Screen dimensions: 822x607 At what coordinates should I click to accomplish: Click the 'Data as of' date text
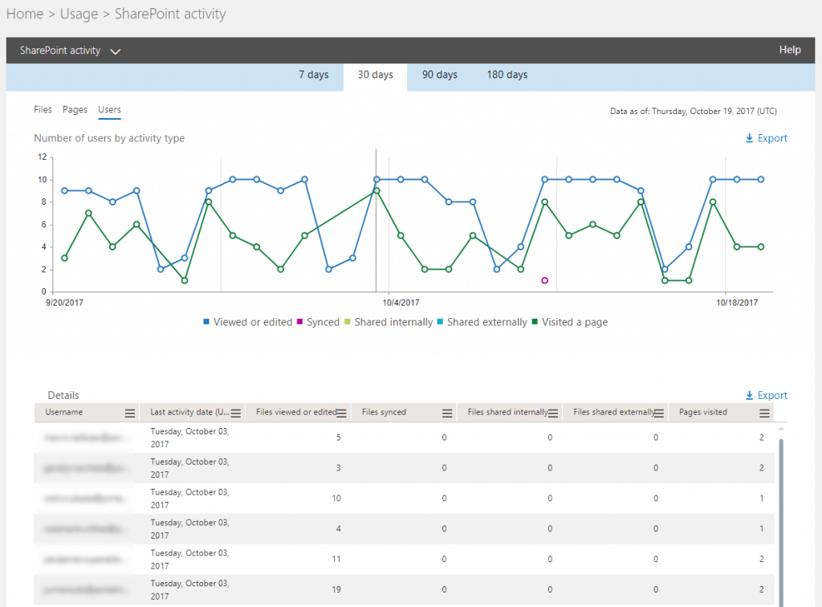pos(693,111)
